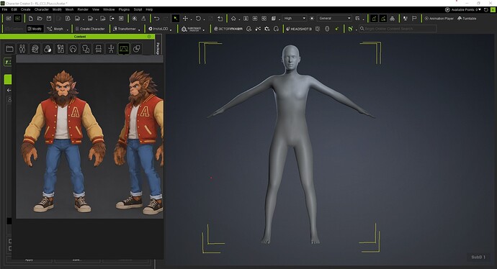The height and width of the screenshot is (269, 497).
Task: Open the File menu
Action: click(x=4, y=9)
